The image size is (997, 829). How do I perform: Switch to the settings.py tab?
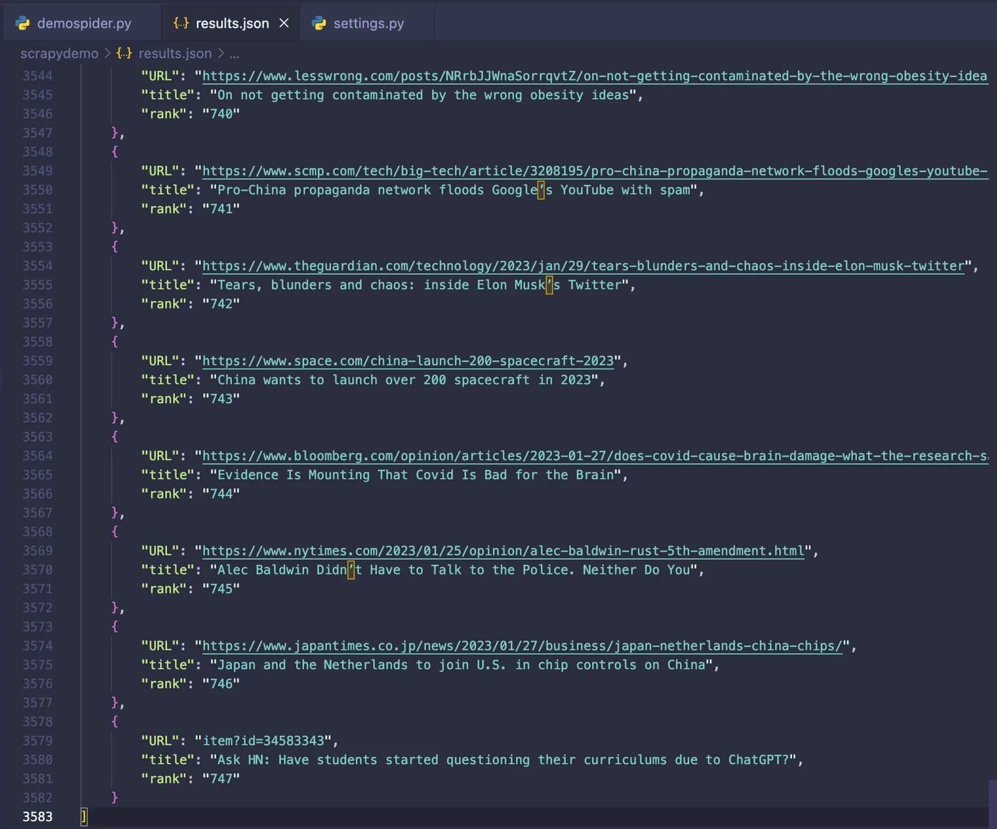tap(368, 22)
